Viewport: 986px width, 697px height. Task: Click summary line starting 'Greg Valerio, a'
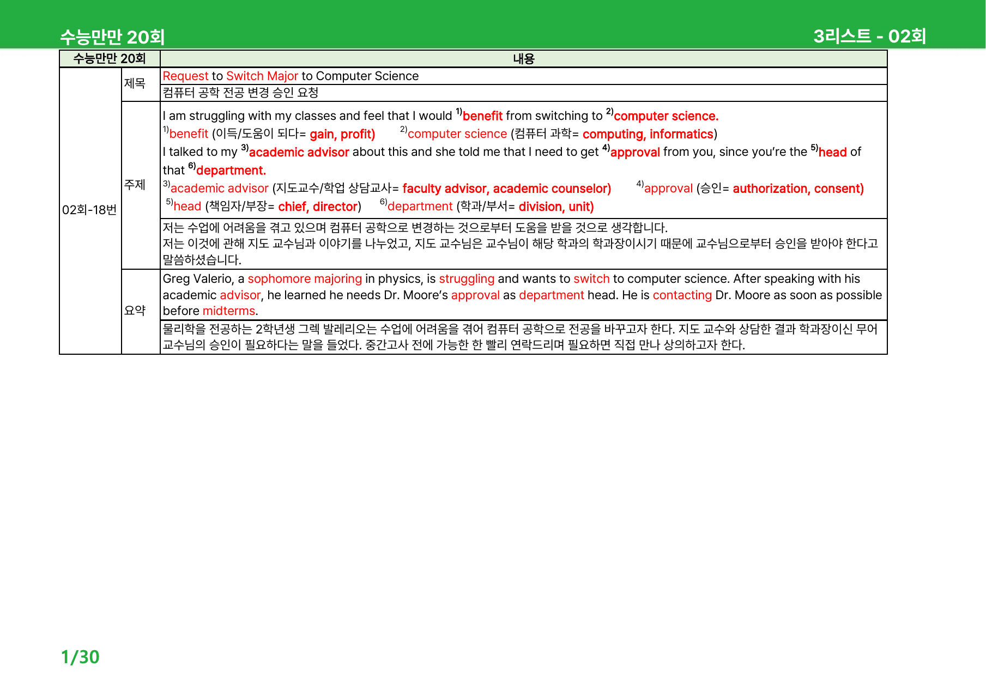pos(511,279)
